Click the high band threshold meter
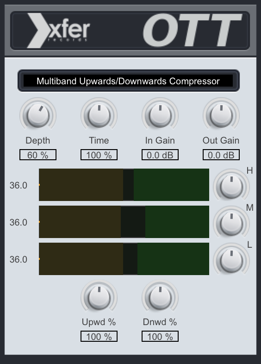The image size is (261, 364). pyautogui.click(x=124, y=185)
